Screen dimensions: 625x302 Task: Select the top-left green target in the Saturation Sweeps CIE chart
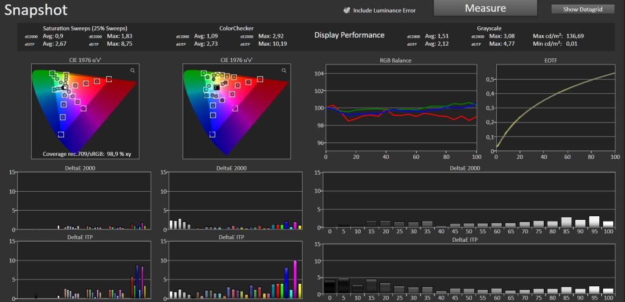[52, 73]
